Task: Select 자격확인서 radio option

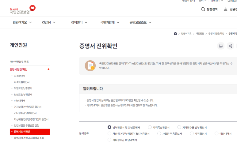Action: (192, 133)
